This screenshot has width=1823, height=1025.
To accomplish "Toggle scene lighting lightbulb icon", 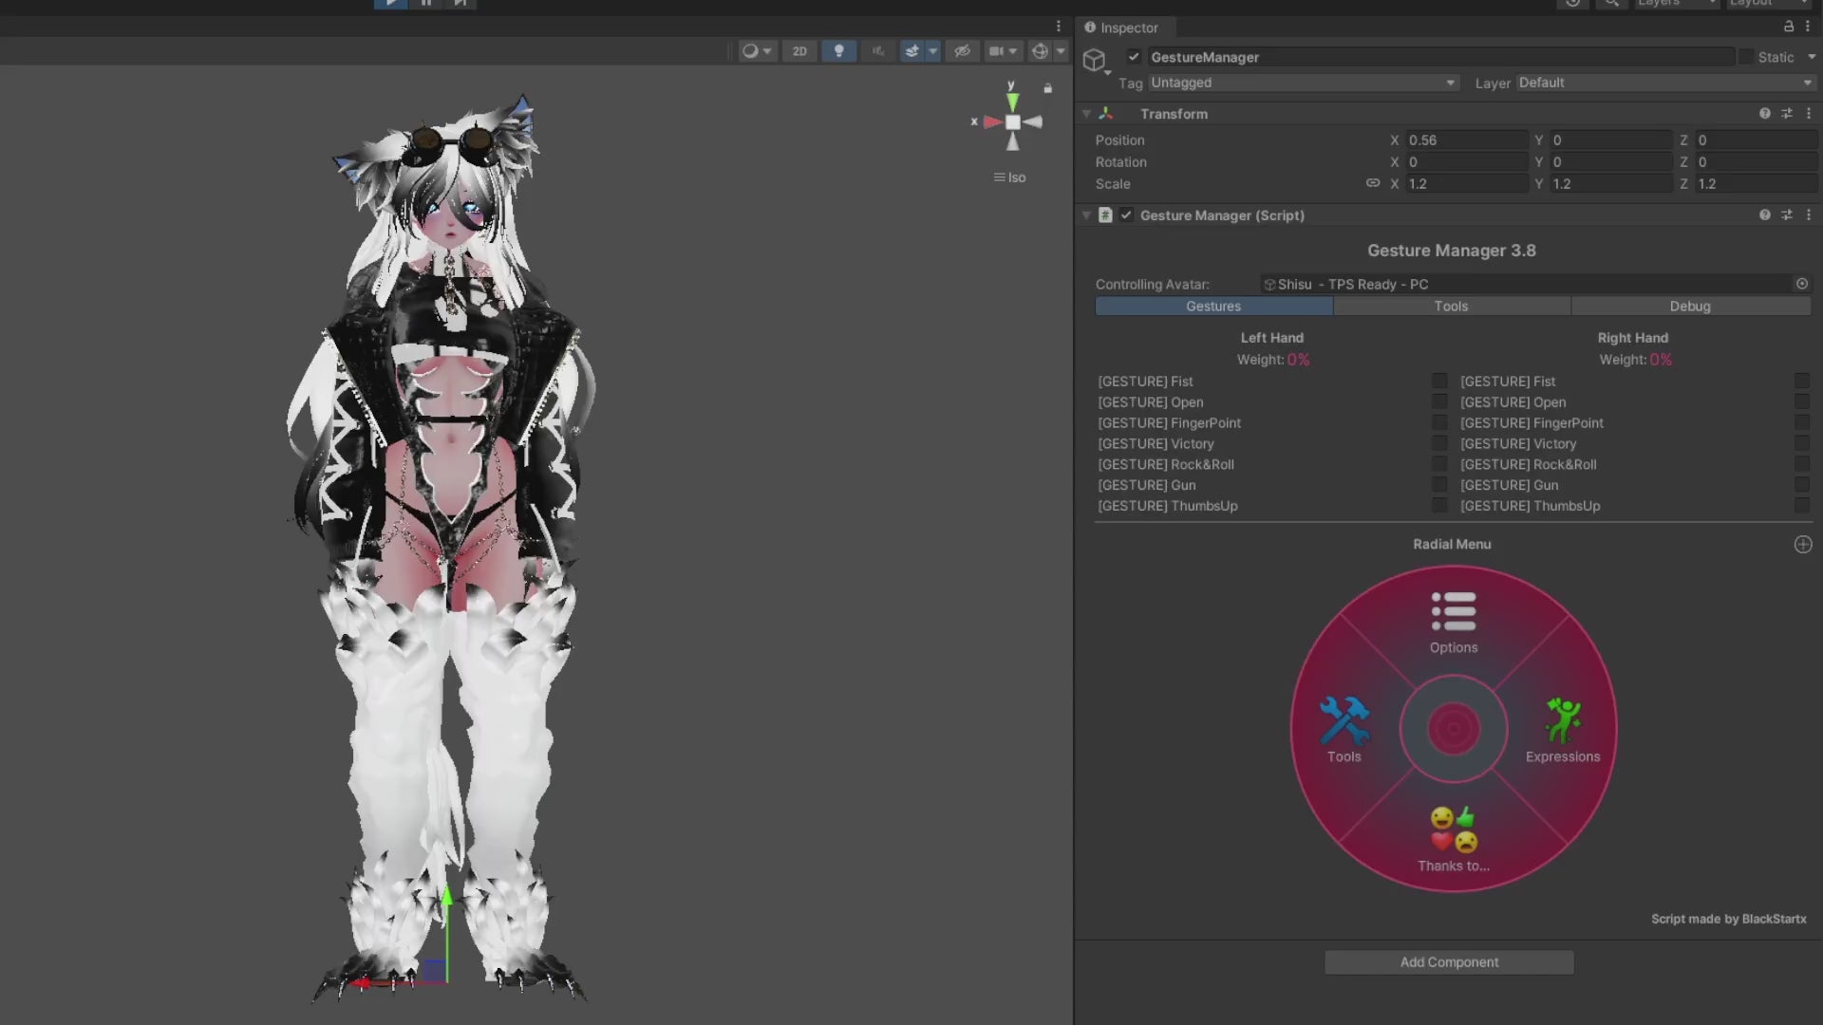I will [x=838, y=51].
